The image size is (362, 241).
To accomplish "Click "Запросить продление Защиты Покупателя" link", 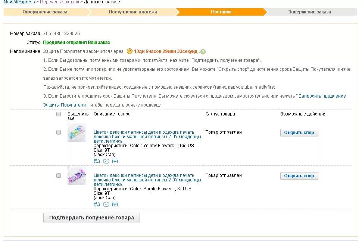I will pyautogui.click(x=322, y=96).
